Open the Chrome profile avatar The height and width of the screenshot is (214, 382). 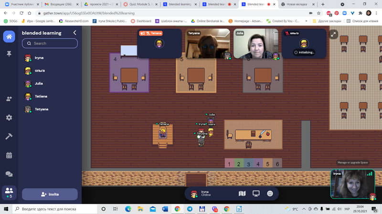(369, 13)
